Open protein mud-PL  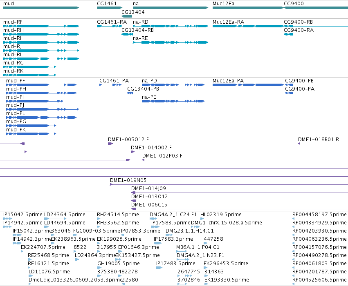point(41,118)
